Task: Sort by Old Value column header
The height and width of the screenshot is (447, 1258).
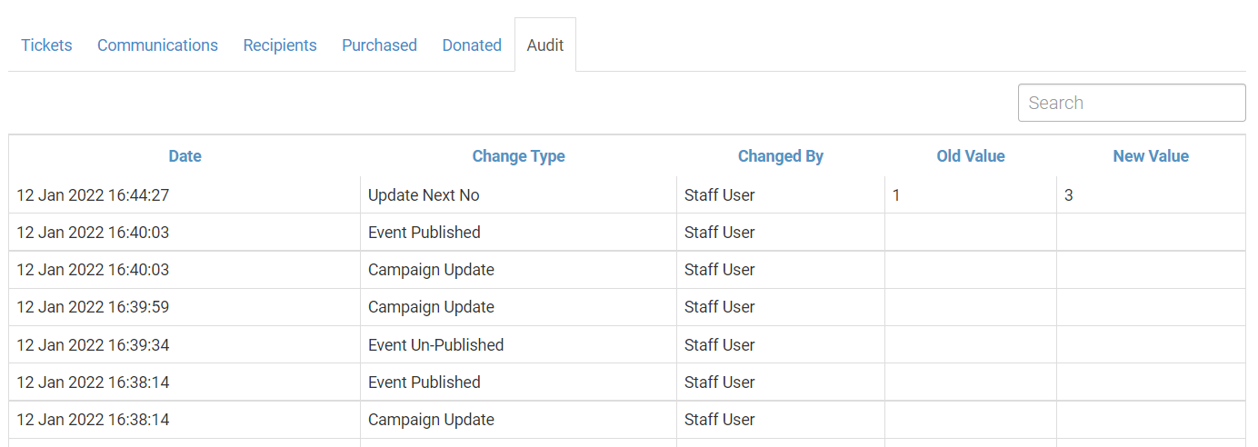Action: pyautogui.click(x=971, y=156)
